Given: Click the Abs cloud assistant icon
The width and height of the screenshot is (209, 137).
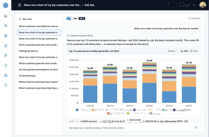Looking at the screenshot, I should [x=69, y=19].
